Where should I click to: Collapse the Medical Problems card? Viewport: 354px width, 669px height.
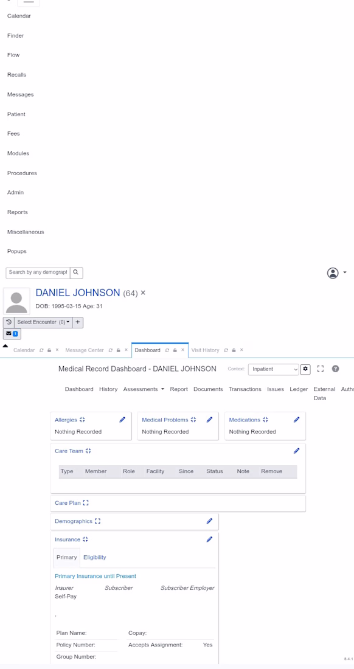click(x=193, y=420)
